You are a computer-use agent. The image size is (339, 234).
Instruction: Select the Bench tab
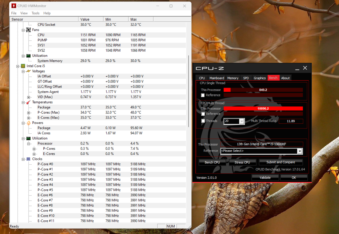pos(273,78)
